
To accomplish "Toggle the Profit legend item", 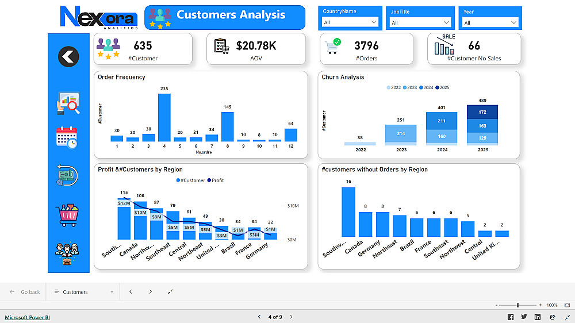I will coord(216,180).
